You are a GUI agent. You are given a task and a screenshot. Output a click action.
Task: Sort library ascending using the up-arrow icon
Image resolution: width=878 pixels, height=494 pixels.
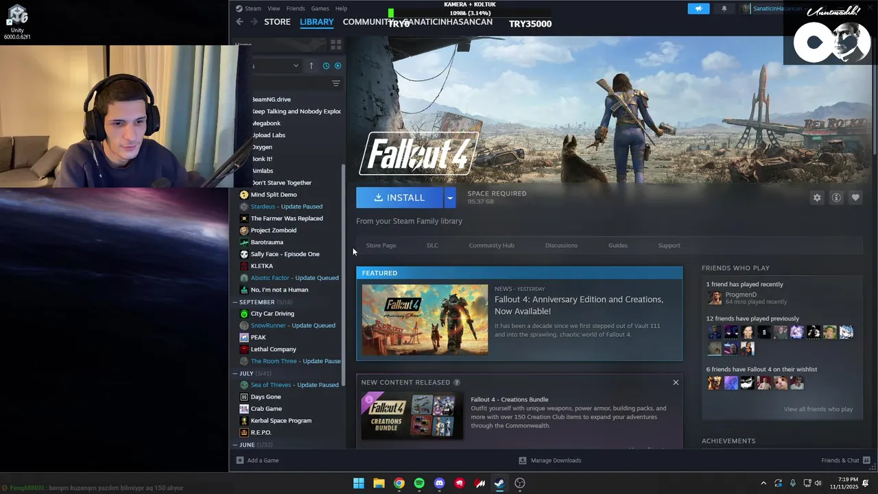point(311,66)
